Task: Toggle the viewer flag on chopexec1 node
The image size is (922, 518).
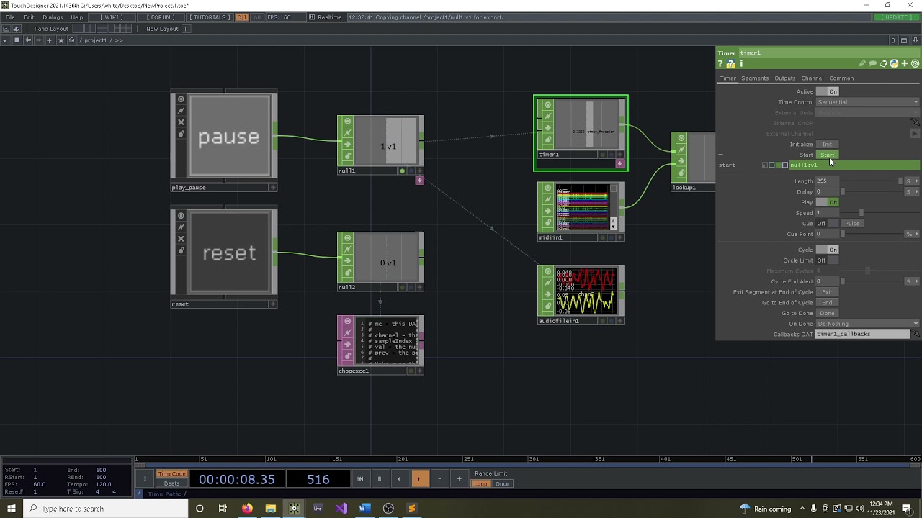Action: (347, 322)
